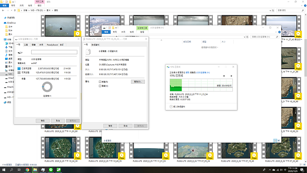Open Music folder icon in sidebar
Screen dimensions: 307x173
pyautogui.click(x=6, y=55)
